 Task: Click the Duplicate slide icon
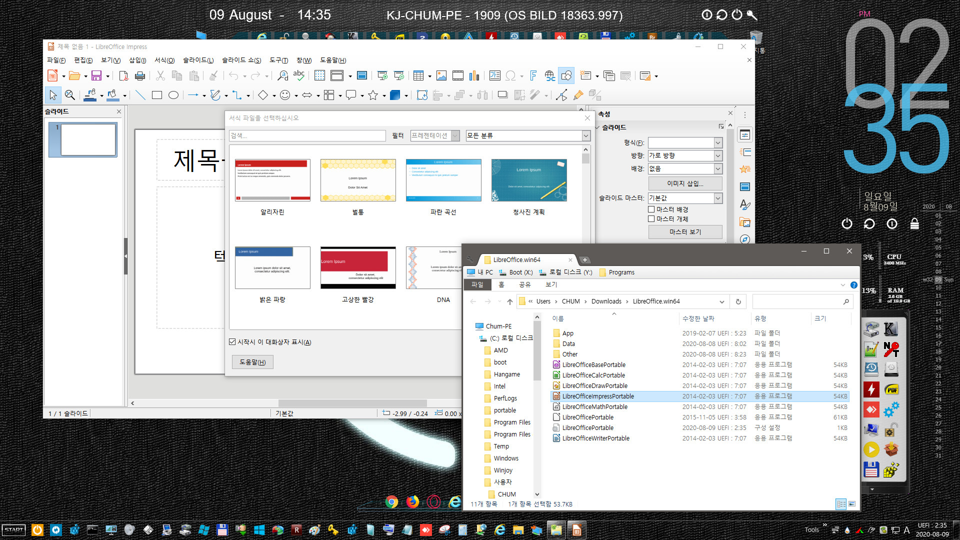point(609,75)
